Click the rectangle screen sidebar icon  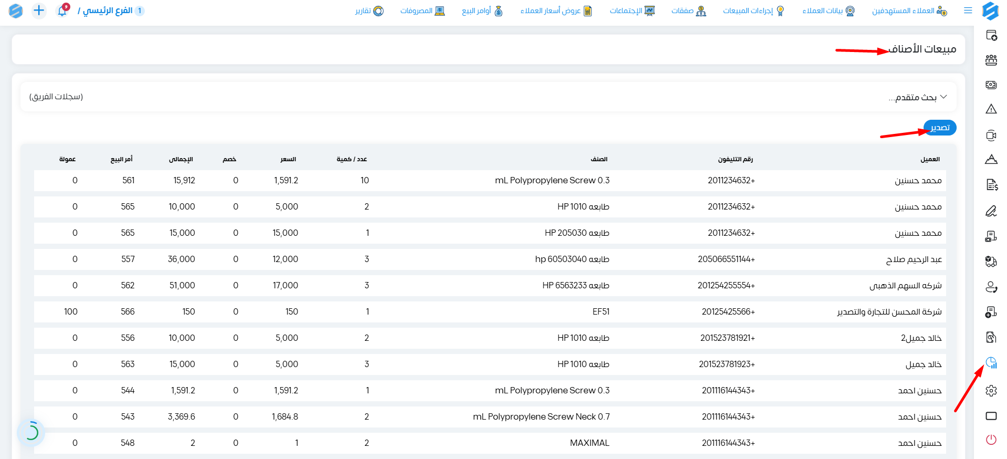[991, 416]
